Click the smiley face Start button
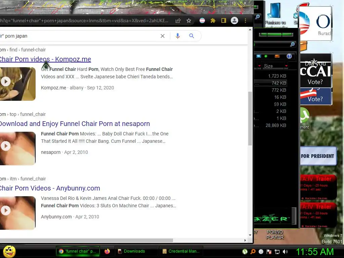The height and width of the screenshot is (258, 344). click(9, 251)
